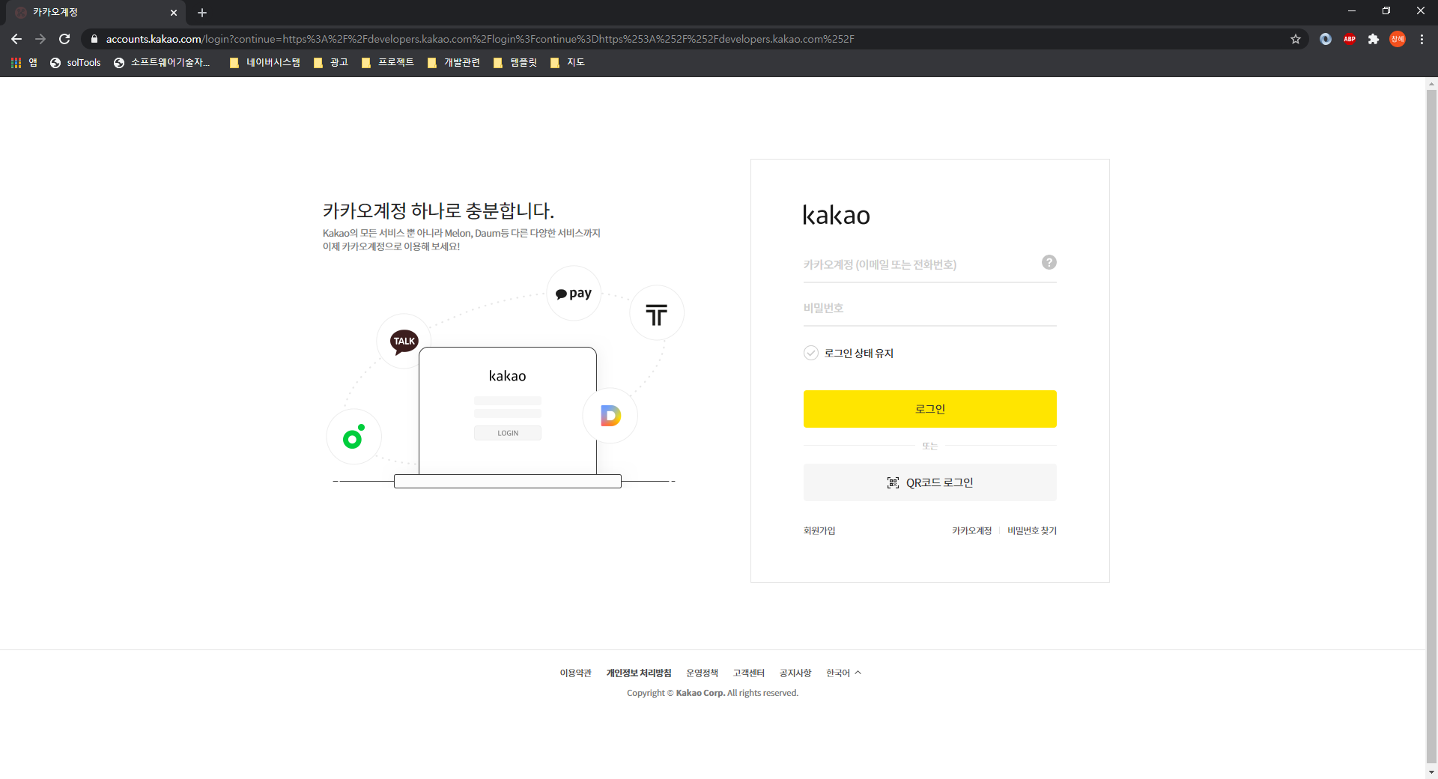Open the 네이버시스템 bookmark folder
This screenshot has height=779, width=1438.
click(x=264, y=63)
